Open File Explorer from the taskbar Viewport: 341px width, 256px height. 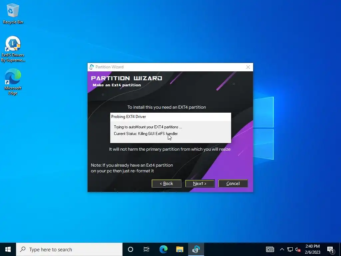coord(179,249)
